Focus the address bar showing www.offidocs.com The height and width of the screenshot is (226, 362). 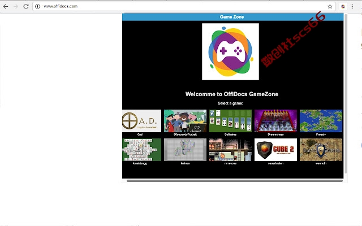tap(184, 6)
